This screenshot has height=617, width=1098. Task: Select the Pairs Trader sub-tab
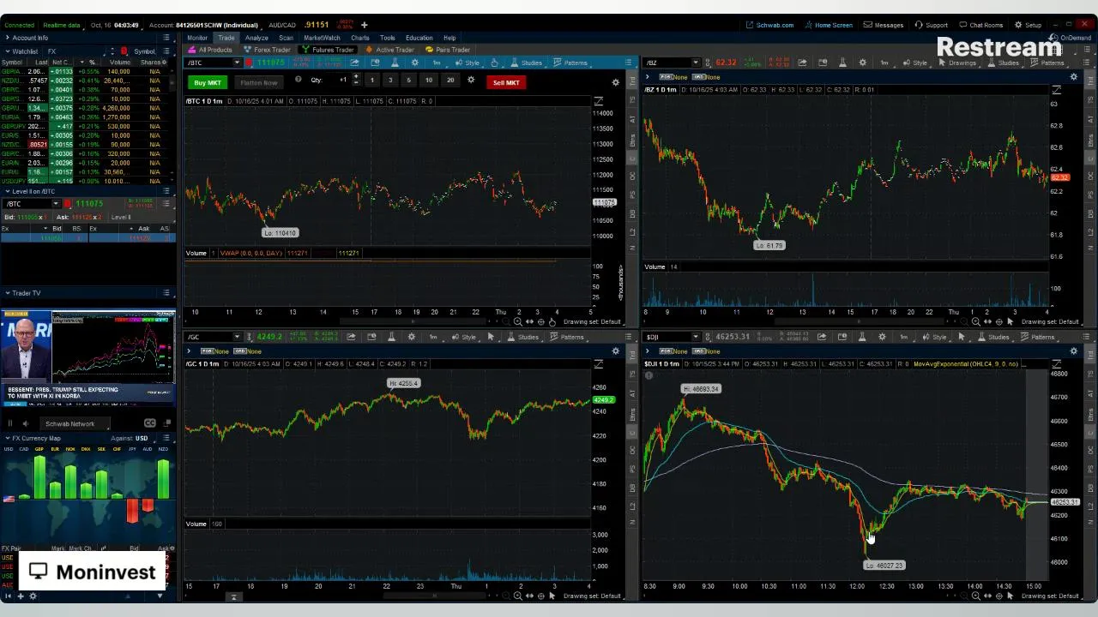(x=448, y=50)
